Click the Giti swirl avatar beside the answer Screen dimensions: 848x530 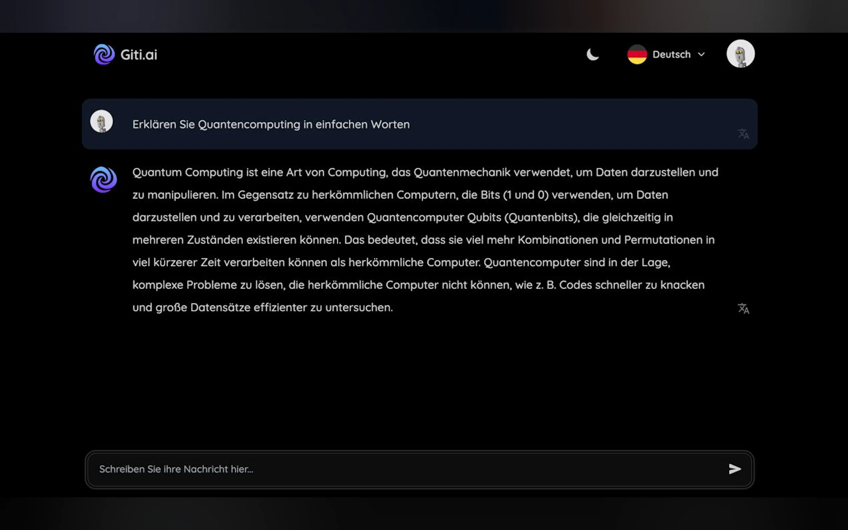pyautogui.click(x=103, y=180)
